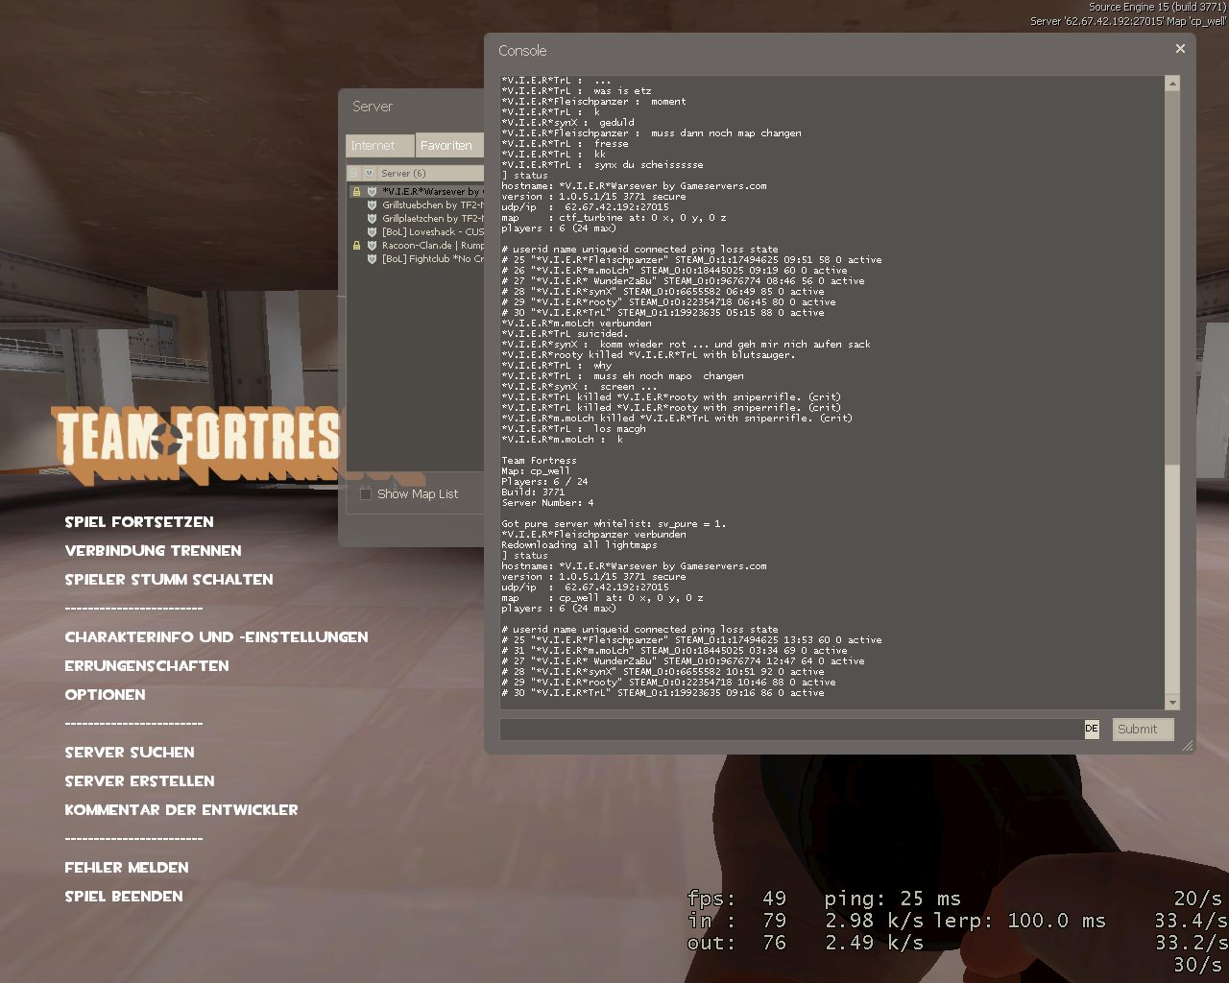Select the *V.I.E.R*Warsever server row
1229x983 pixels.
(416, 191)
